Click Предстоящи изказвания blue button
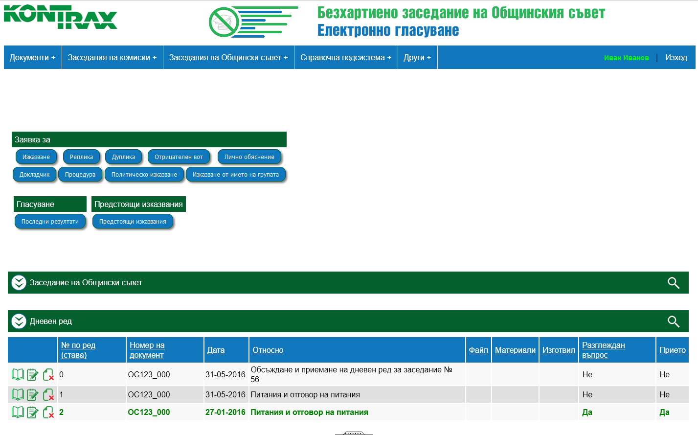Viewport: 698px width, 435px height. [133, 222]
